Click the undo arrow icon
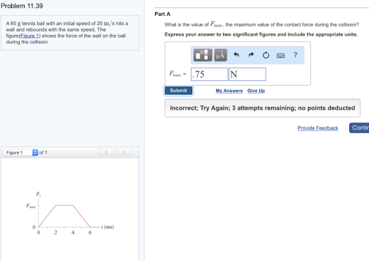 coord(237,55)
